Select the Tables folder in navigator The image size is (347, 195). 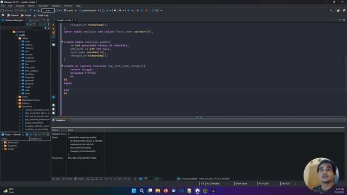(x=25, y=38)
